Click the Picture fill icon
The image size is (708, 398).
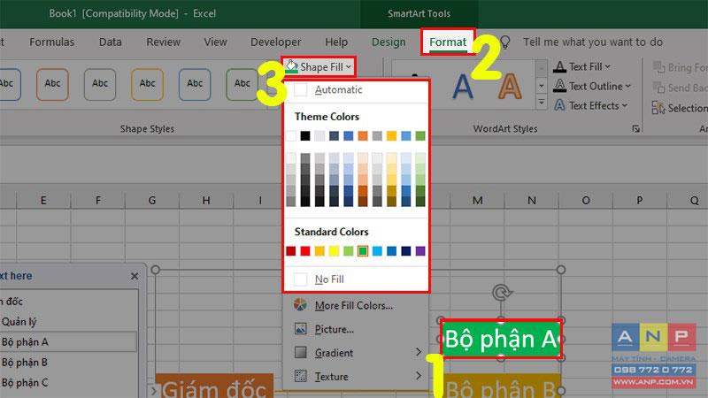pos(300,328)
